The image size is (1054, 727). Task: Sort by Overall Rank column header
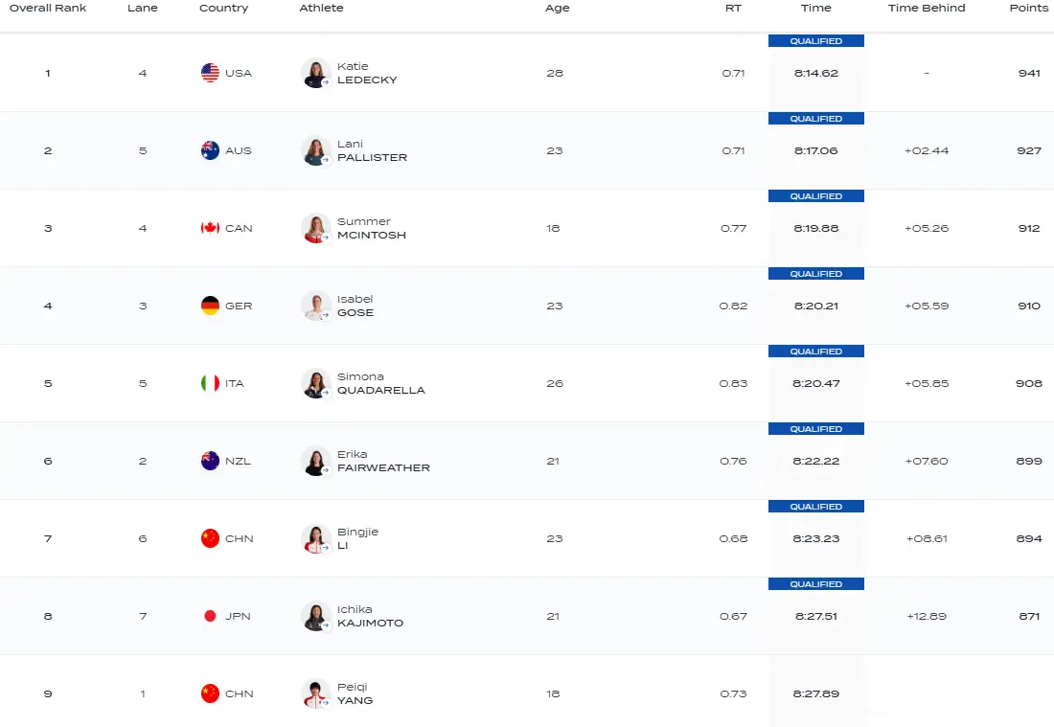pyautogui.click(x=48, y=8)
